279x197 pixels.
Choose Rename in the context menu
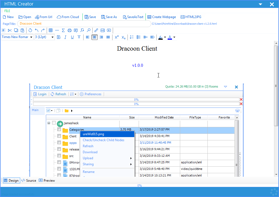[89, 172]
